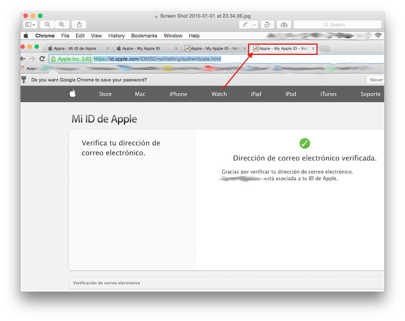Open the Apple menu icon
The height and width of the screenshot is (321, 405).
[x=26, y=36]
